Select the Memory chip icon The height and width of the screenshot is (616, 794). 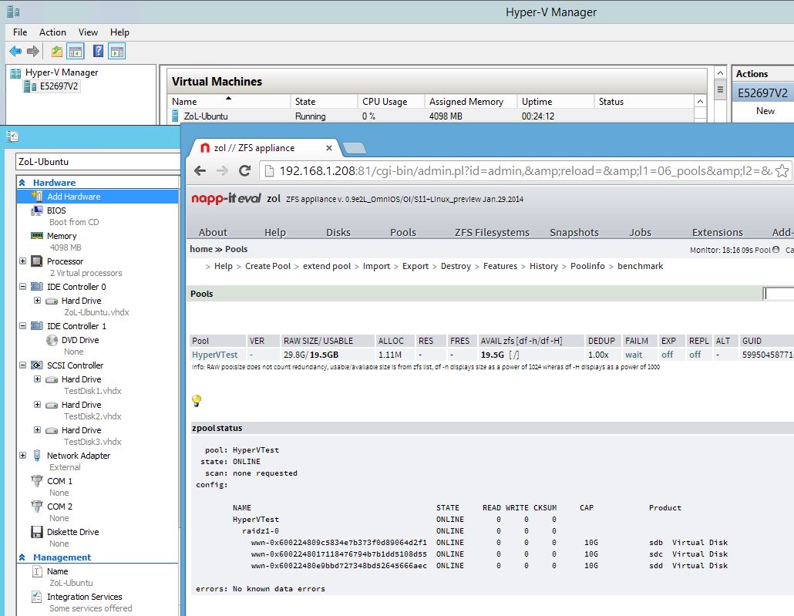pyautogui.click(x=36, y=236)
